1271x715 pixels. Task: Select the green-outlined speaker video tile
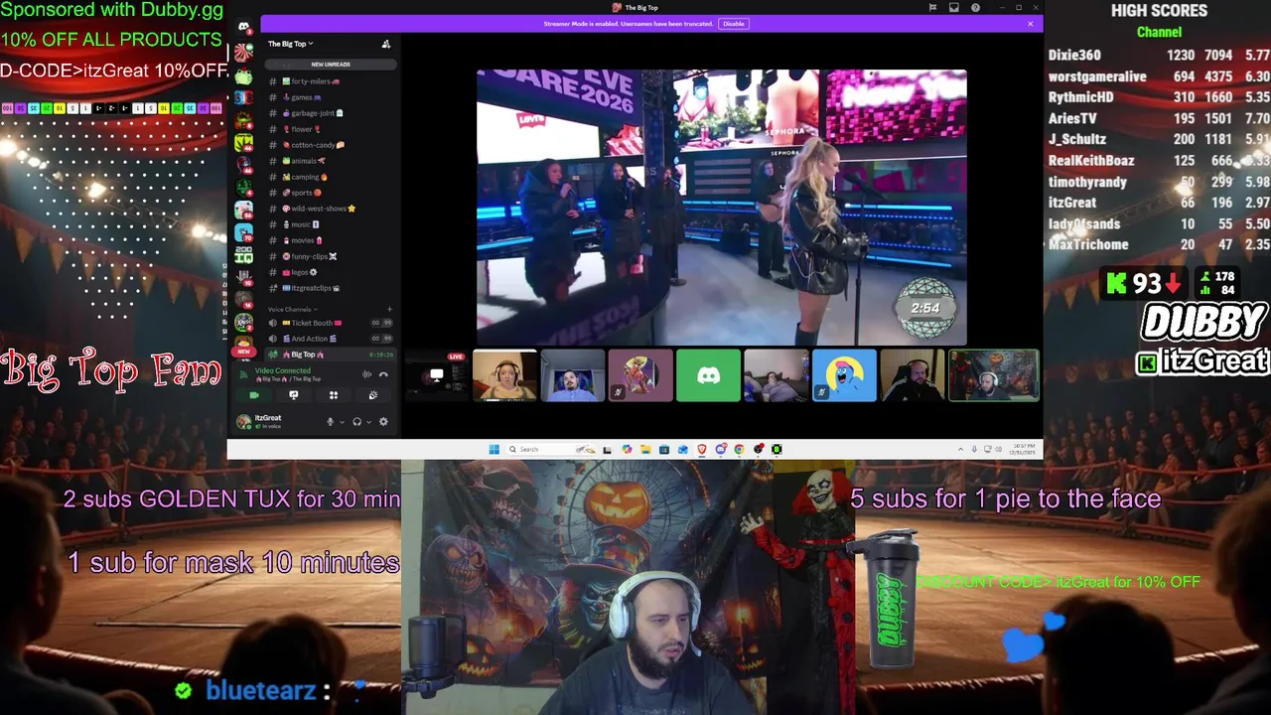pos(994,375)
